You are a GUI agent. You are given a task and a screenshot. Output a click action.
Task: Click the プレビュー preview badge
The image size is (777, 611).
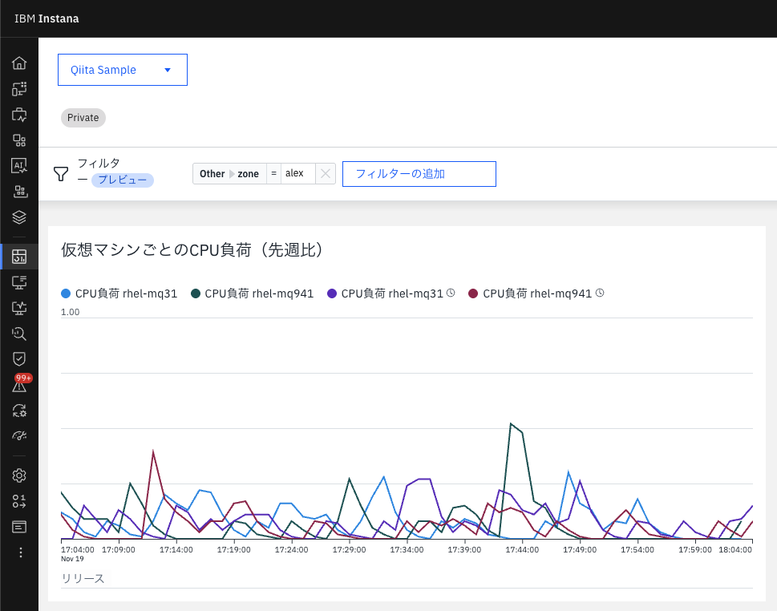[x=123, y=180]
